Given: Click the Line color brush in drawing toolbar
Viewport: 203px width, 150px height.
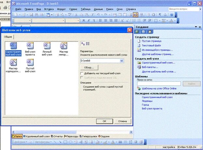Looking at the screenshot, I should point(105,142).
